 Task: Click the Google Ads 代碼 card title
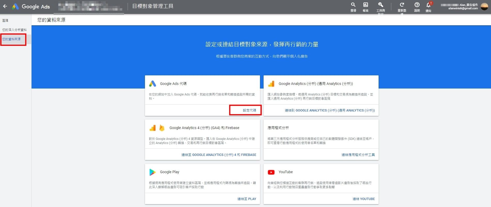pos(173,84)
